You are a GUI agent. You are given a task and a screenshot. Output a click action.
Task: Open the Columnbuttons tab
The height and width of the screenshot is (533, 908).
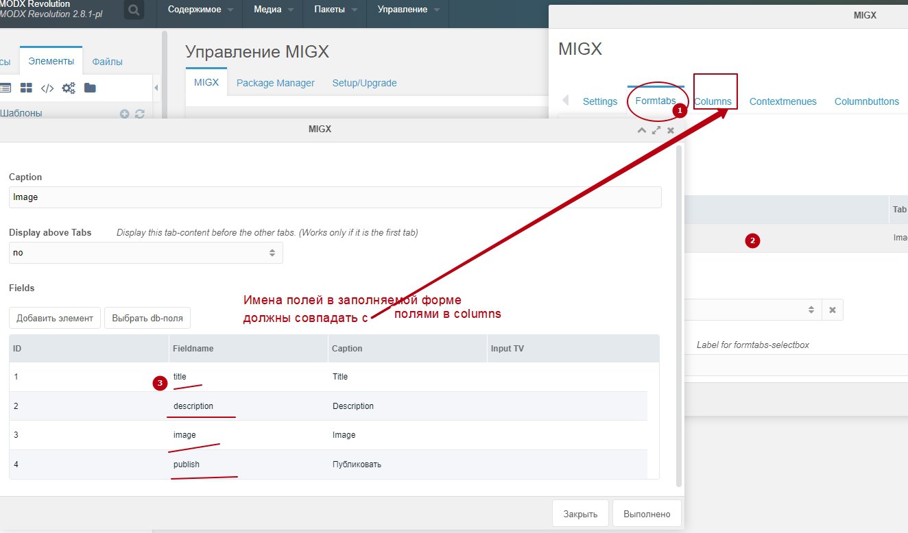867,101
